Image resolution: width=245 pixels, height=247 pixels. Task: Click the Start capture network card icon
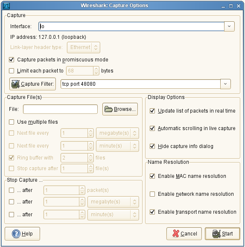point(216,234)
